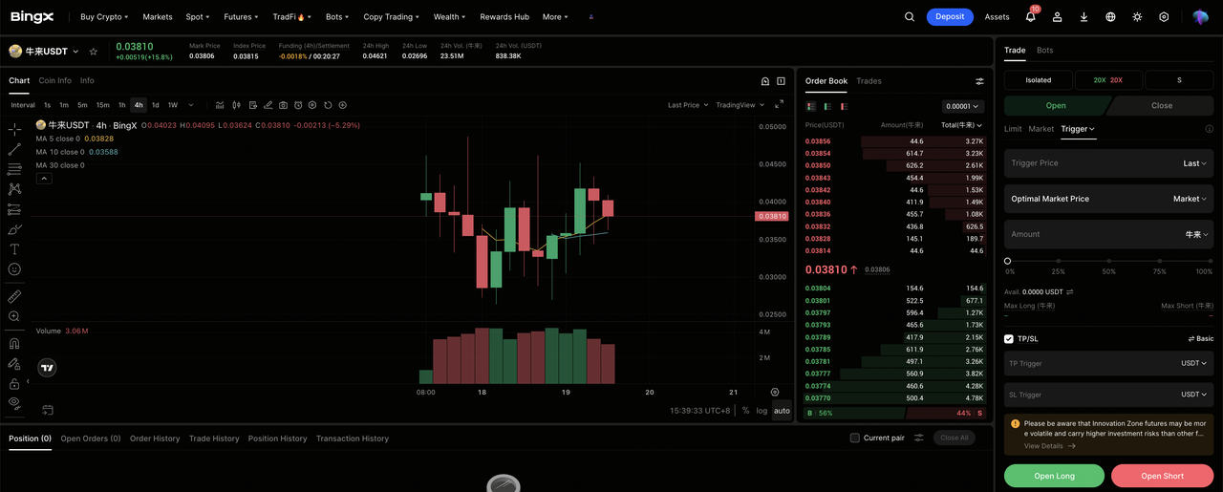Open the search magnifier in header
Image resolution: width=1223 pixels, height=492 pixels.
(x=910, y=17)
